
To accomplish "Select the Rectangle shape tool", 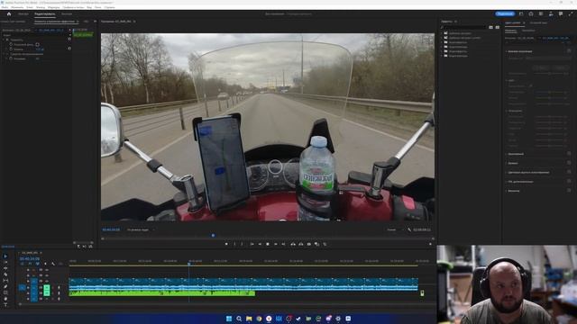I will tap(5, 292).
